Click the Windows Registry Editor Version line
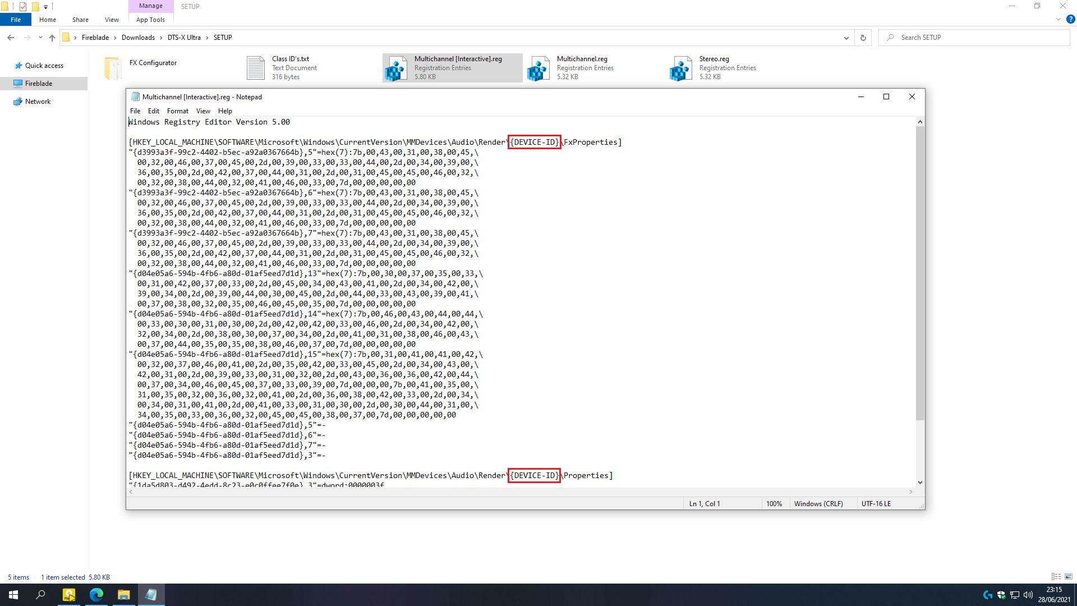Image resolution: width=1077 pixels, height=606 pixels. tap(209, 122)
